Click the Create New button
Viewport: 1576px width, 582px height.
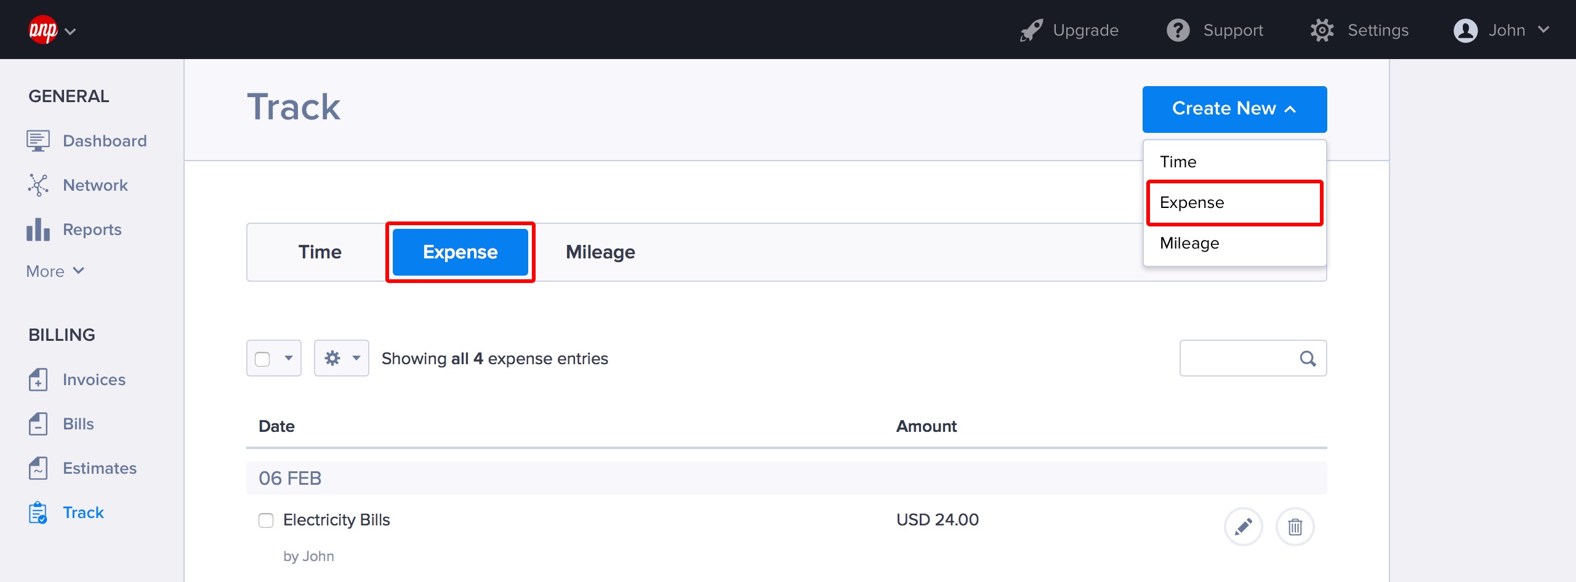[1234, 109]
